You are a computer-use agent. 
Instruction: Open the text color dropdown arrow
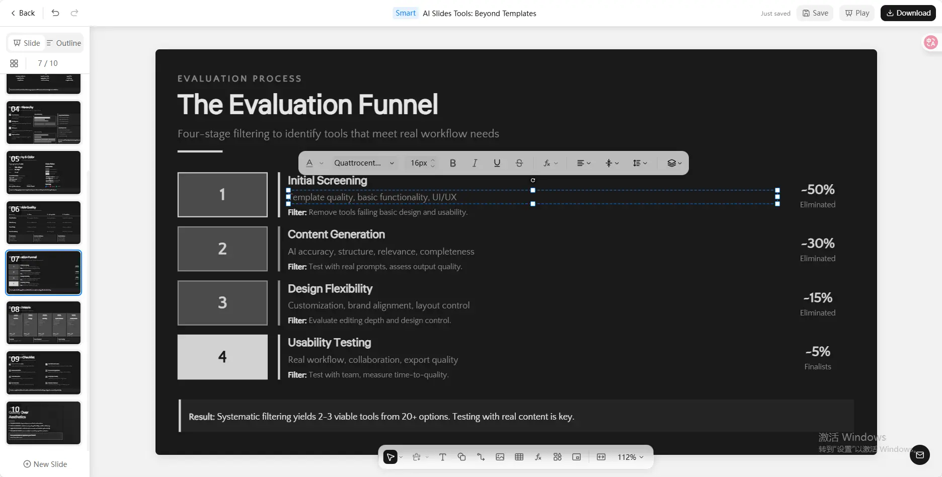click(x=322, y=163)
